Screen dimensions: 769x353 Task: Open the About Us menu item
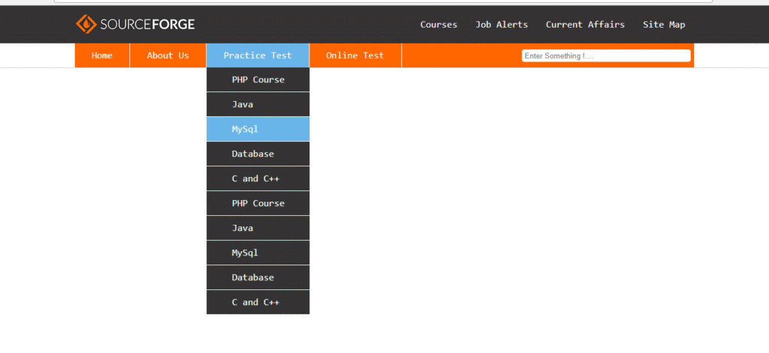pyautogui.click(x=167, y=55)
